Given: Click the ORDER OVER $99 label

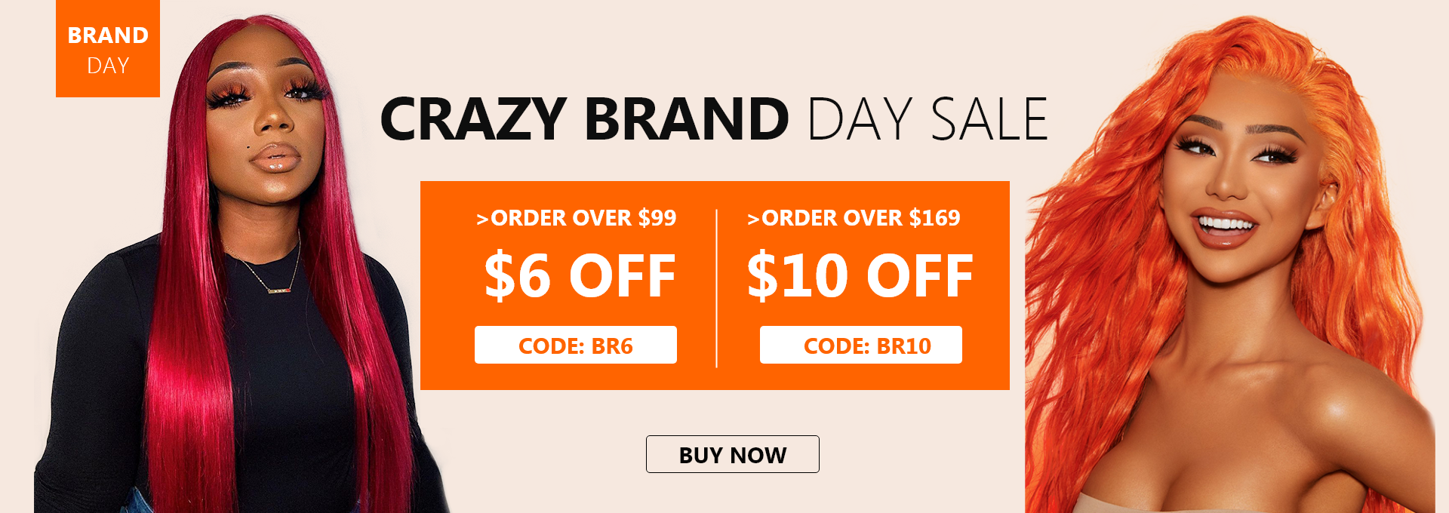Looking at the screenshot, I should point(583,218).
